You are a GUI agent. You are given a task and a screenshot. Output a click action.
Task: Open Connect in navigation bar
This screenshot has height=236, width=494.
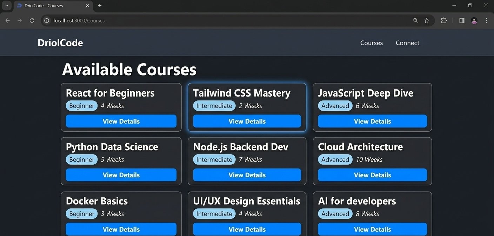(407, 43)
